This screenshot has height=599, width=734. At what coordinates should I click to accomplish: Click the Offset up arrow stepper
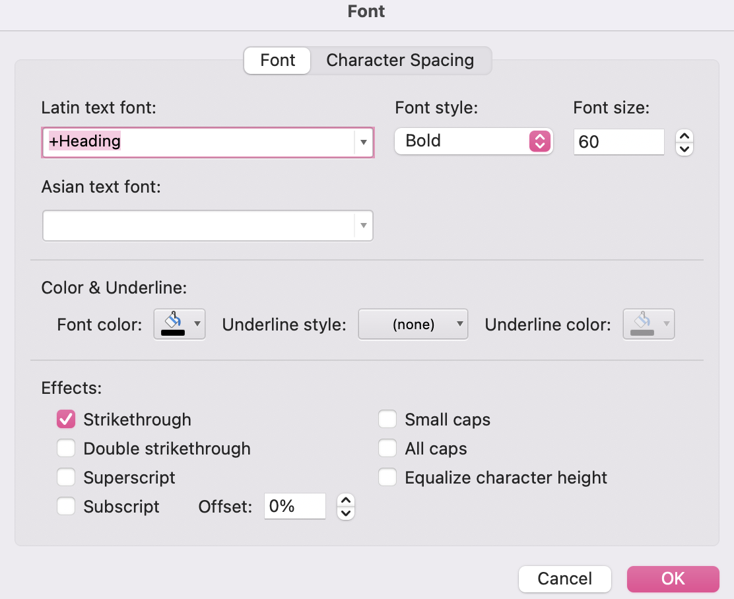coord(345,501)
